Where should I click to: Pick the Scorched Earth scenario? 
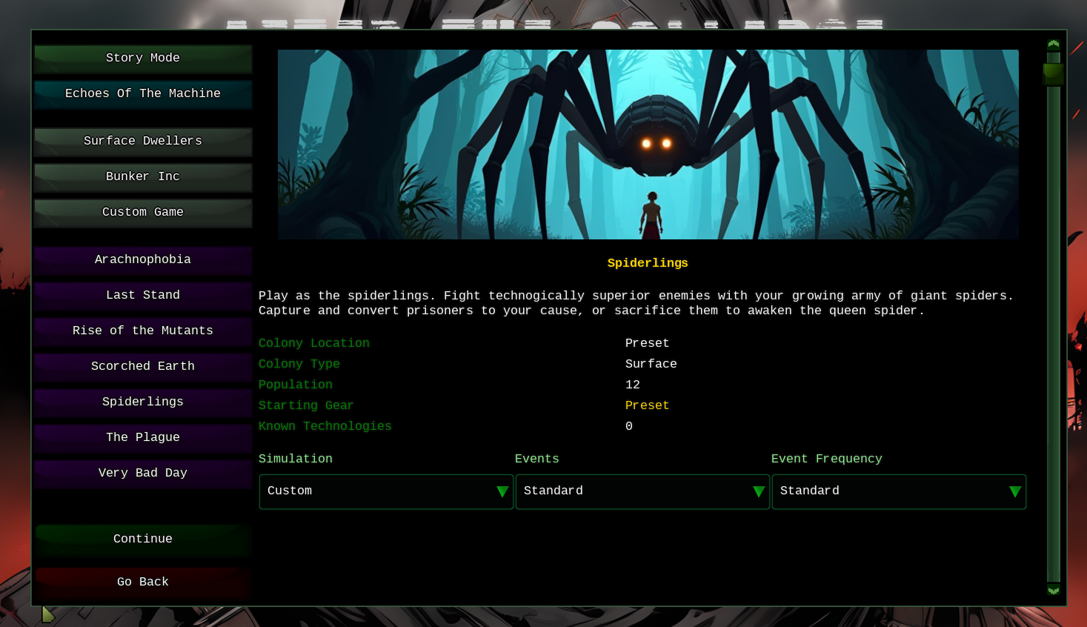point(143,367)
